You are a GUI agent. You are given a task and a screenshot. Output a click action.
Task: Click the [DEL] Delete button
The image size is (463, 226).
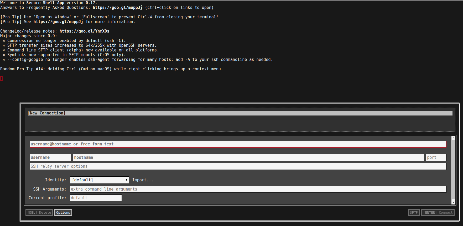(x=39, y=213)
